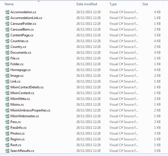Screen dimensions: 168x156
Task: Click the CarouselFolder.cs file icon
Action: point(7,24)
